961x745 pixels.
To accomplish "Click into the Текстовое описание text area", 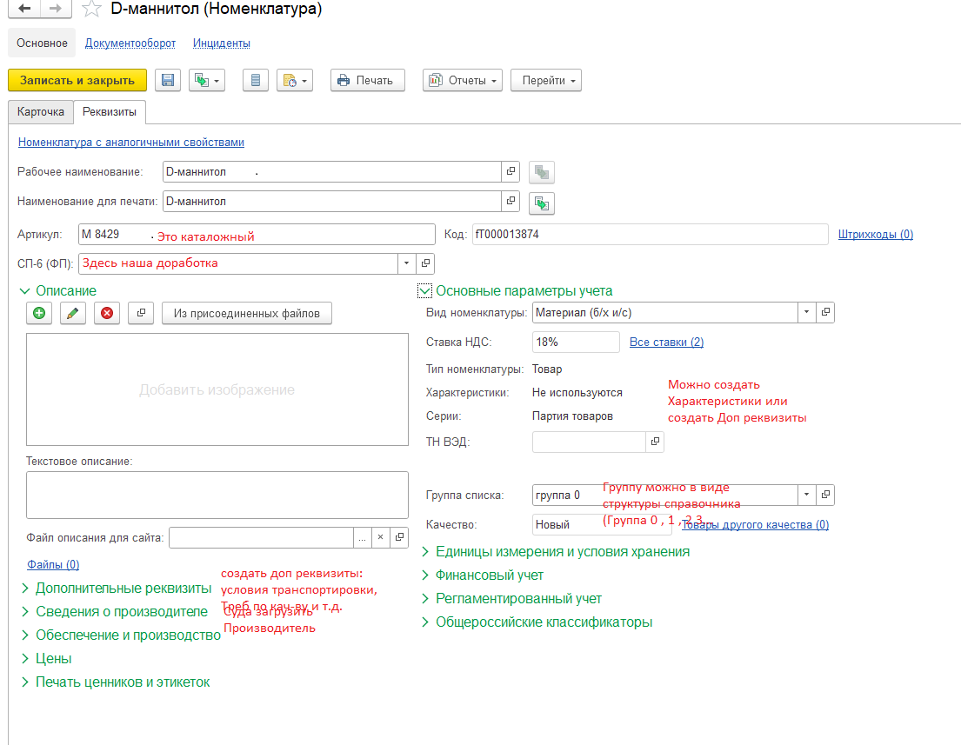I will (x=217, y=495).
